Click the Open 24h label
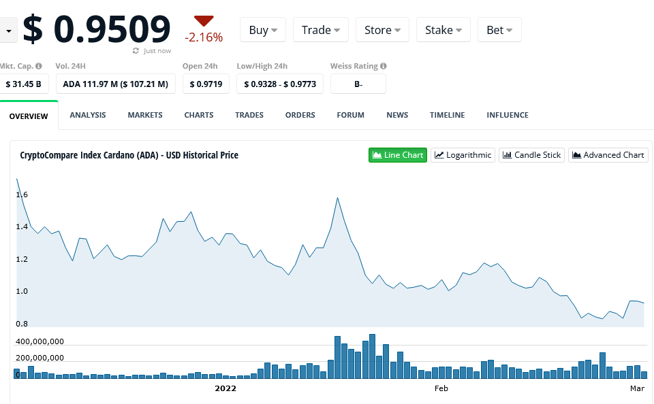The height and width of the screenshot is (404, 654). pyautogui.click(x=200, y=66)
